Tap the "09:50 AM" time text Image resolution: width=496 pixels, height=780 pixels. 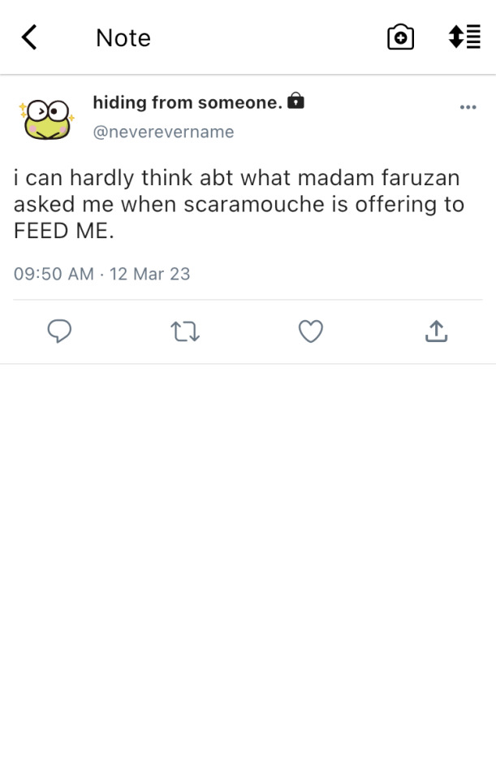click(x=54, y=274)
